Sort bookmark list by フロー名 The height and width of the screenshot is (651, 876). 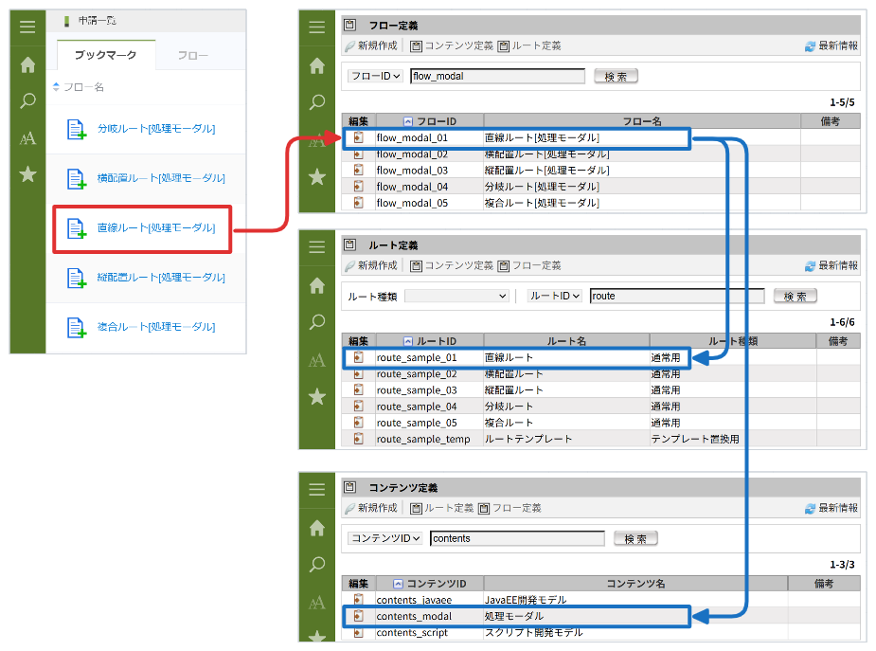[x=79, y=87]
